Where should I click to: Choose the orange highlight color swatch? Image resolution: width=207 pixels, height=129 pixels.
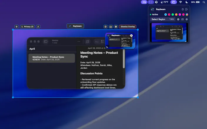point(176,14)
